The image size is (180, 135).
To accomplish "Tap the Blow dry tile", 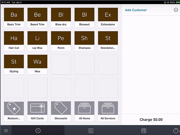I will [x=61, y=18].
